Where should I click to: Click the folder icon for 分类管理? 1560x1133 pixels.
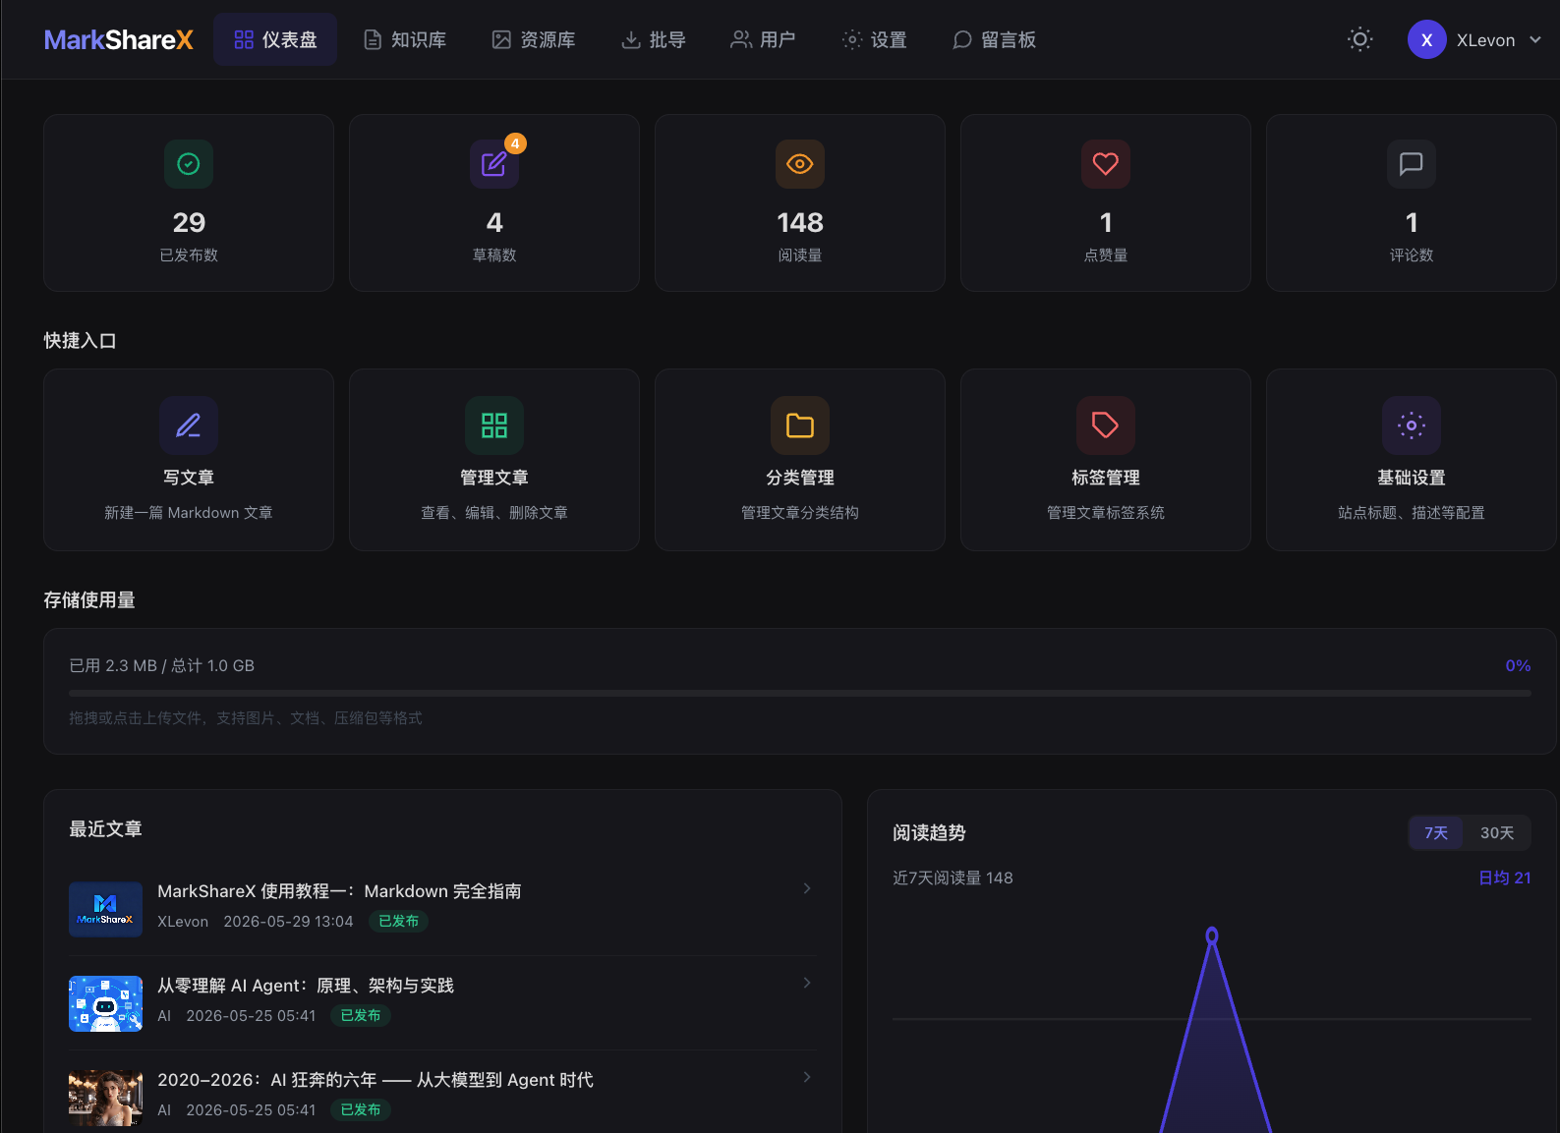[800, 425]
